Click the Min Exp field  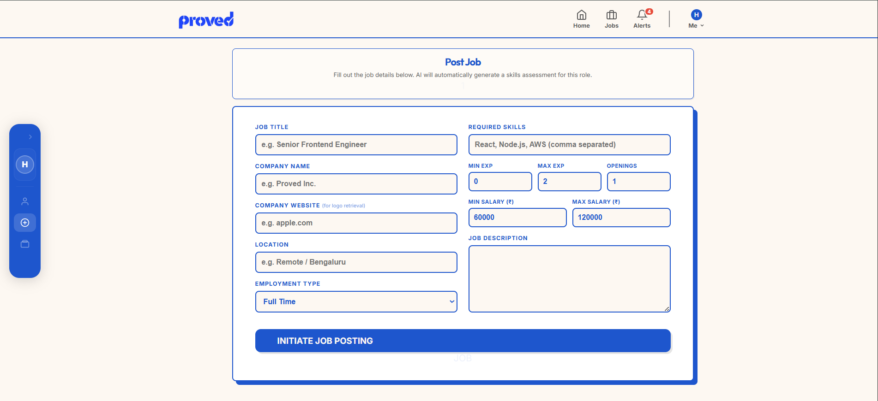click(x=500, y=182)
